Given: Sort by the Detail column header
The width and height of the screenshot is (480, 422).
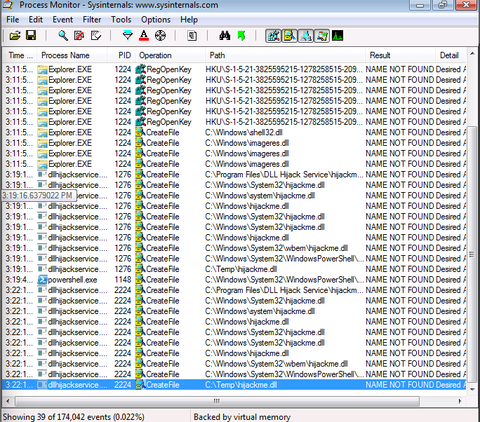Looking at the screenshot, I should click(x=451, y=55).
